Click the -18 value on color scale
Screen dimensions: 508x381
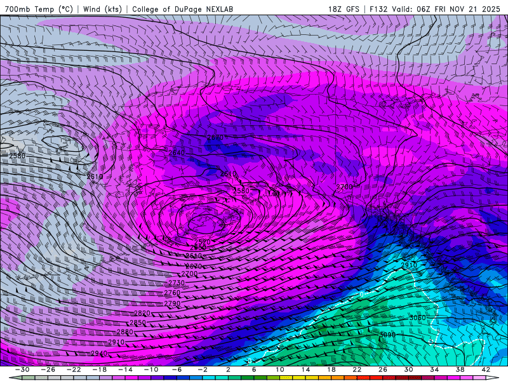click(100, 370)
